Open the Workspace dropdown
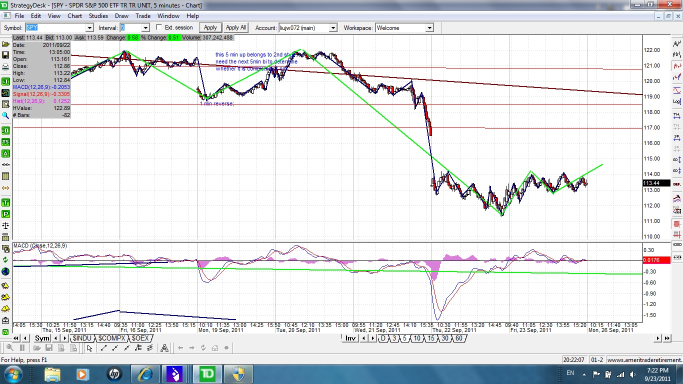The height and width of the screenshot is (384, 683). tap(429, 28)
